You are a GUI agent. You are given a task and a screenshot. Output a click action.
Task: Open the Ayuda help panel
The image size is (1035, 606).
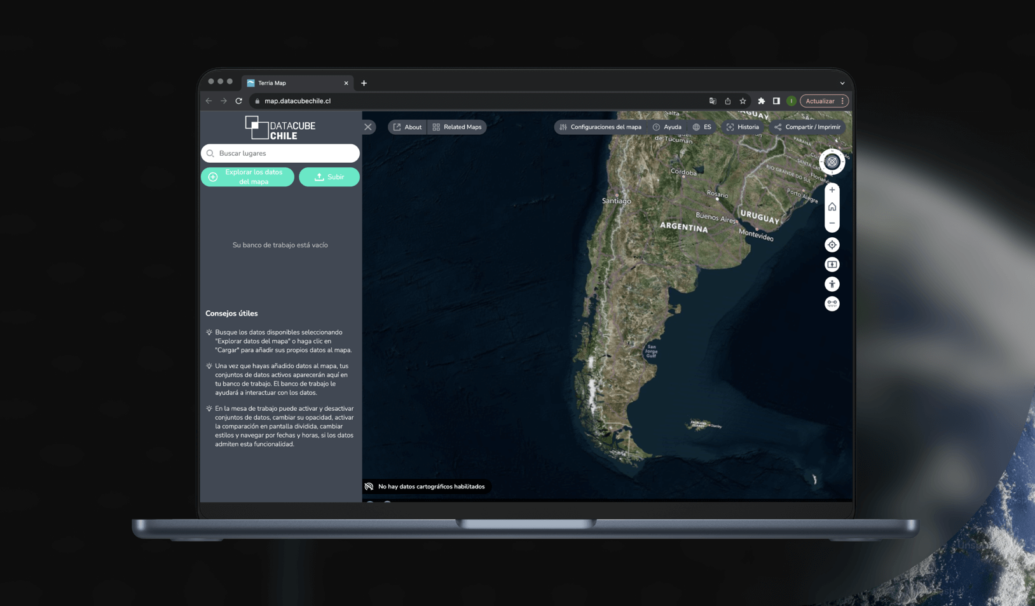666,127
